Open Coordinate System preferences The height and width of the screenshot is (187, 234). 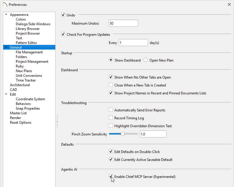click(30, 99)
